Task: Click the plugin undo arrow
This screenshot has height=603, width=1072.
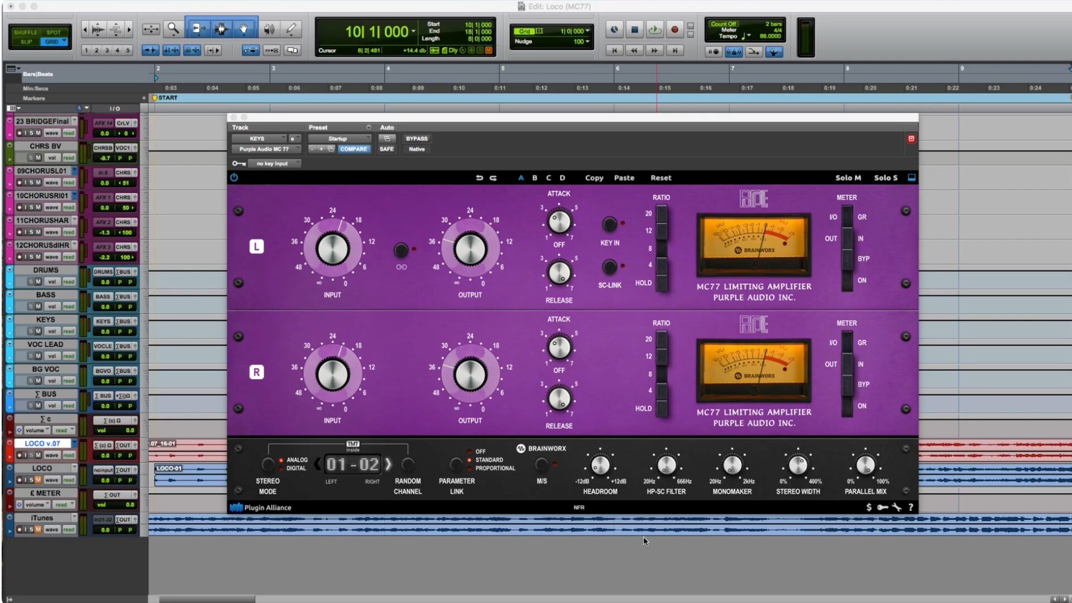Action: pos(479,178)
